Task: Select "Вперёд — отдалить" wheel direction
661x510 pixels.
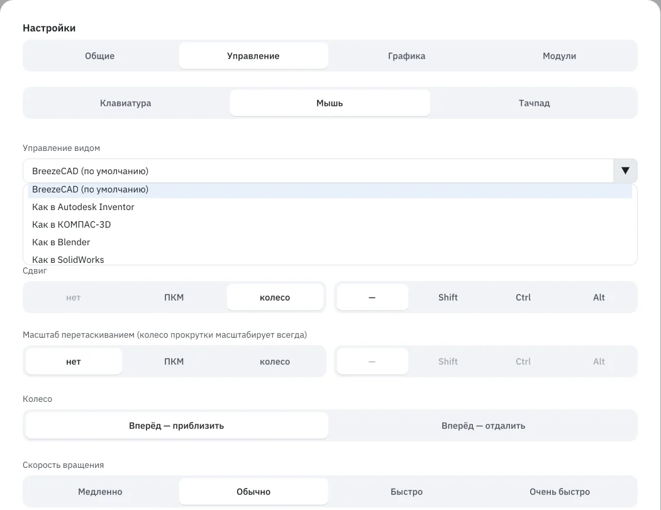Action: 483,425
